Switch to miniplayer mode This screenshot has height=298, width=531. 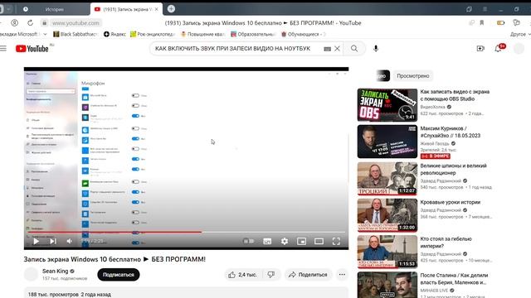click(301, 241)
